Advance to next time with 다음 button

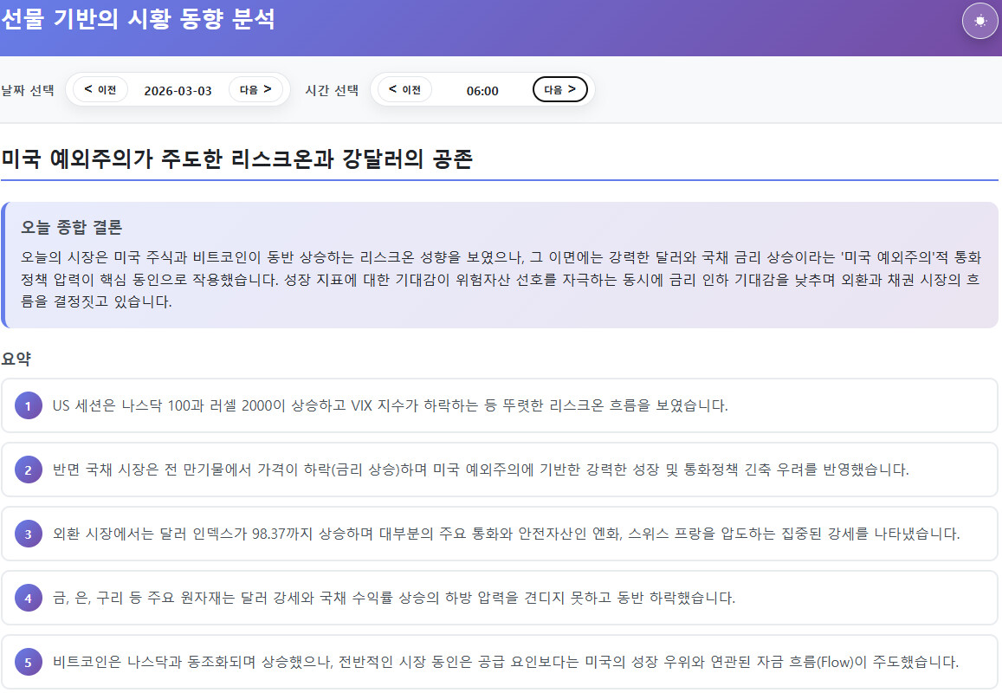click(559, 89)
